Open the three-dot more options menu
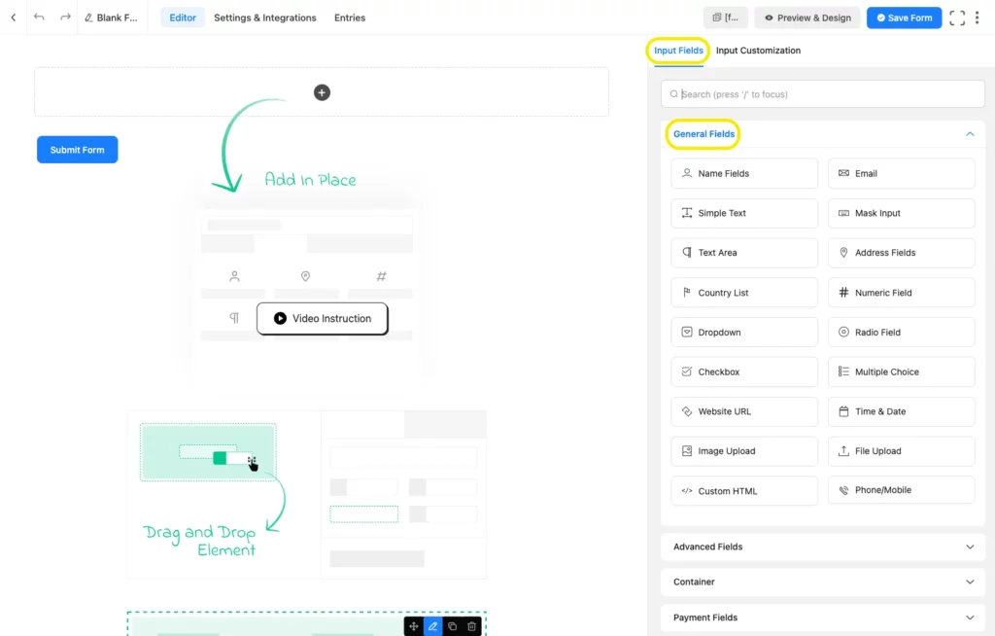 coord(978,18)
